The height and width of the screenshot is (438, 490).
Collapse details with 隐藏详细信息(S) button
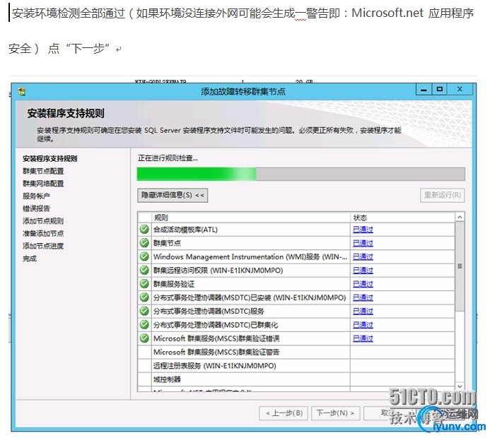[173, 196]
